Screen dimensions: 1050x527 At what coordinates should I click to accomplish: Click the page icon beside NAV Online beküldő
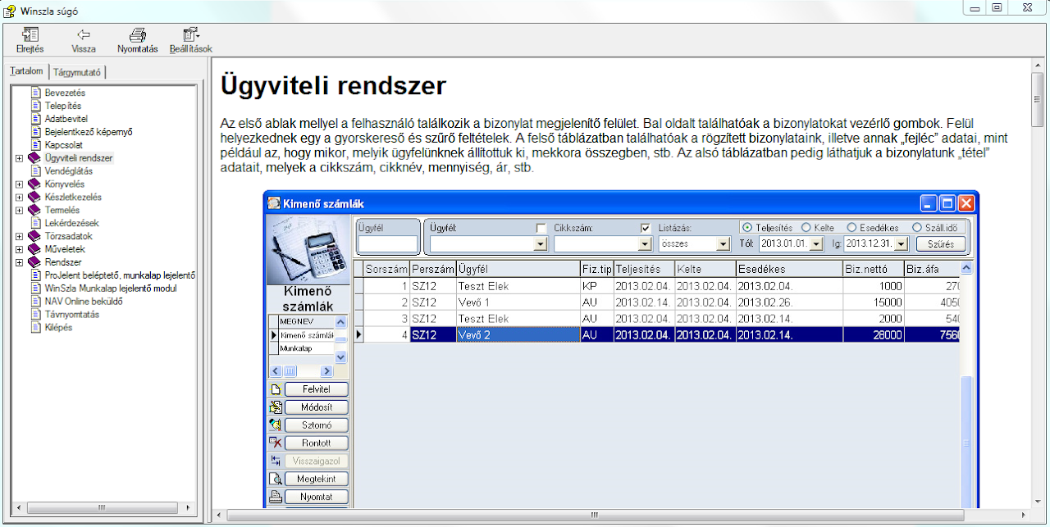click(35, 301)
